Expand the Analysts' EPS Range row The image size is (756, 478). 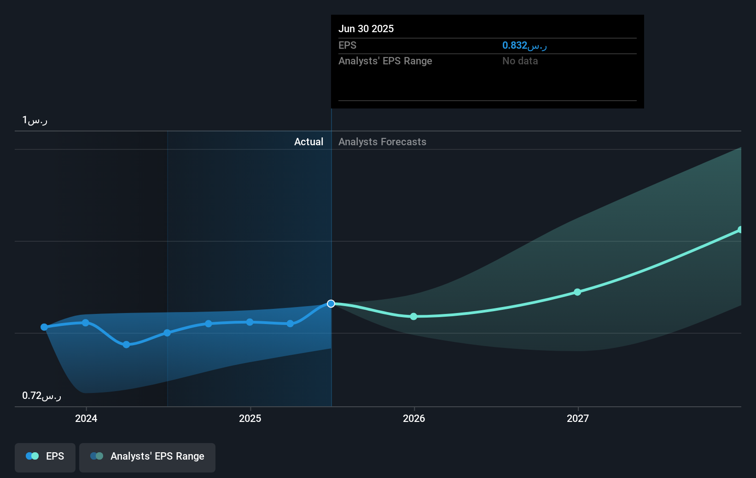[x=385, y=61]
